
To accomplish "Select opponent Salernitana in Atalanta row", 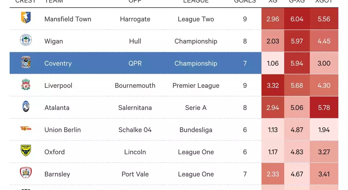I will coord(135,108).
